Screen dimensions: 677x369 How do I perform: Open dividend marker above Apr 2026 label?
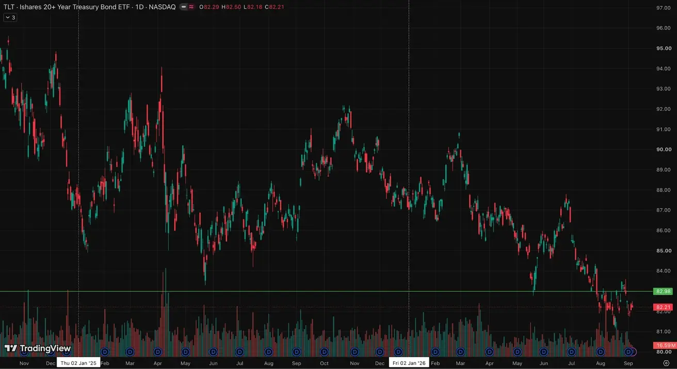[489, 351]
